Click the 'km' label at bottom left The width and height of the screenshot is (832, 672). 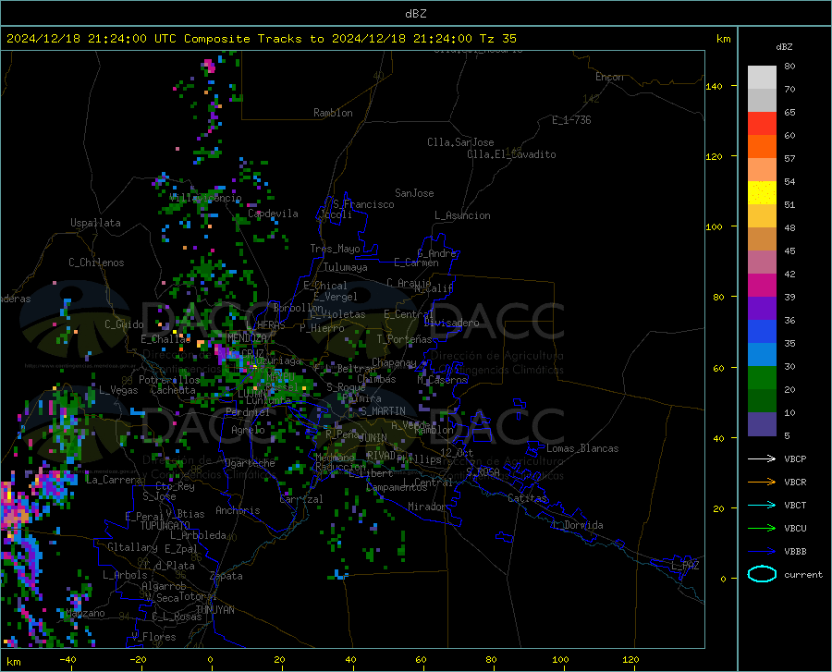pos(13,662)
